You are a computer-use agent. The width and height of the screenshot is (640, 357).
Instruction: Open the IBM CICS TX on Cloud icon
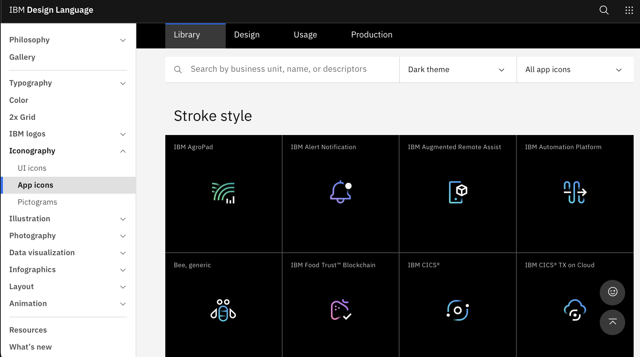point(575,310)
